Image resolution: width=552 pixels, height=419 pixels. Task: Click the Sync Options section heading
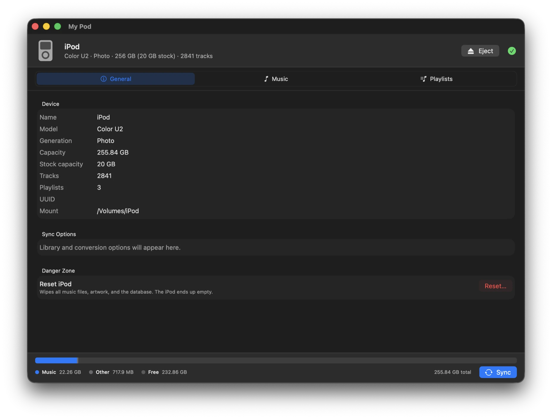(x=59, y=234)
